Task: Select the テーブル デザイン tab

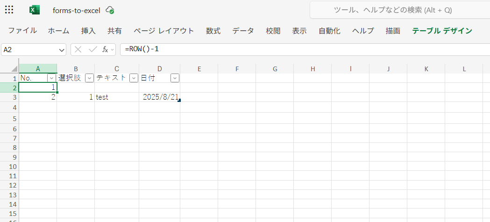Action: click(x=442, y=31)
